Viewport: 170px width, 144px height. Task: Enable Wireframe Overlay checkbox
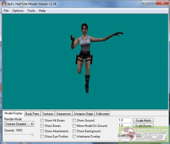(74, 137)
